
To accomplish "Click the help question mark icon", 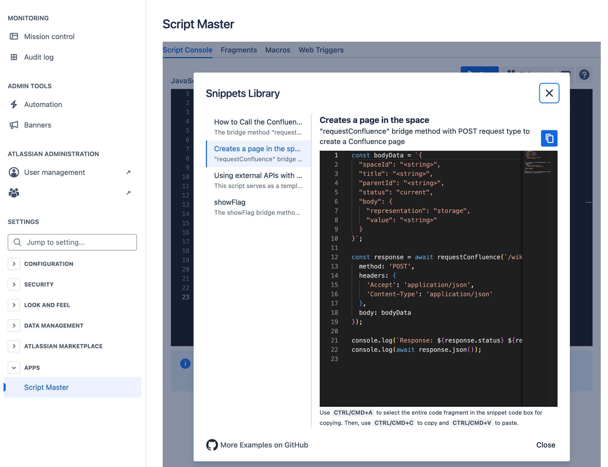I will pos(584,75).
